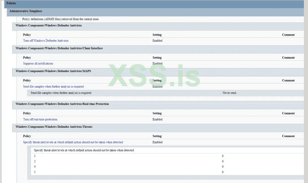Click Setting header in Real-time Protection section

pos(157,113)
